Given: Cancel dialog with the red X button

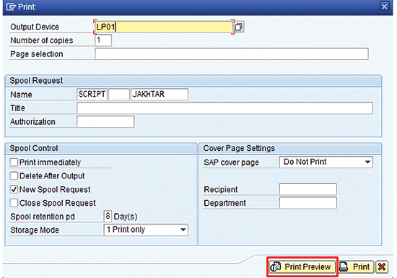Looking at the screenshot, I should [382, 267].
